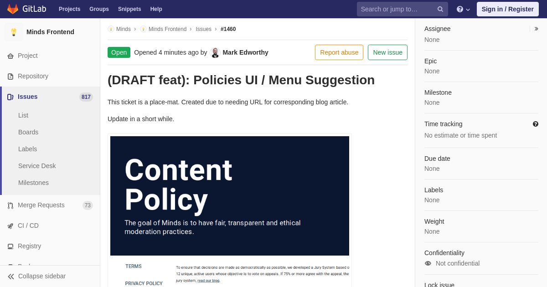This screenshot has height=287, width=547.
Task: Collapse the right sidebar with double-arrow
Action: [x=536, y=29]
